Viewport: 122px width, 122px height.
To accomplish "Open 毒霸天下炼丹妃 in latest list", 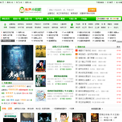I will [x=85, y=50].
